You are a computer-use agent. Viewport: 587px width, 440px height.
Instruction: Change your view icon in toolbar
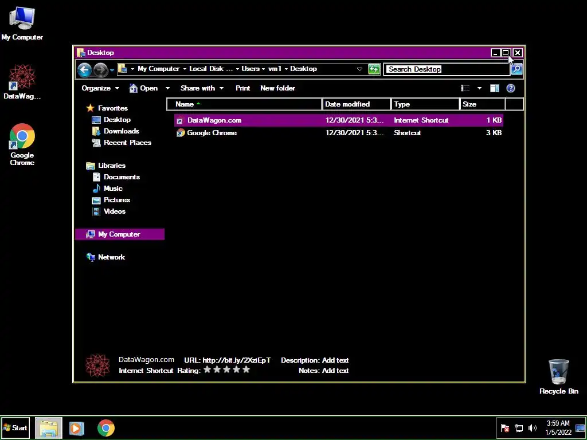[465, 88]
